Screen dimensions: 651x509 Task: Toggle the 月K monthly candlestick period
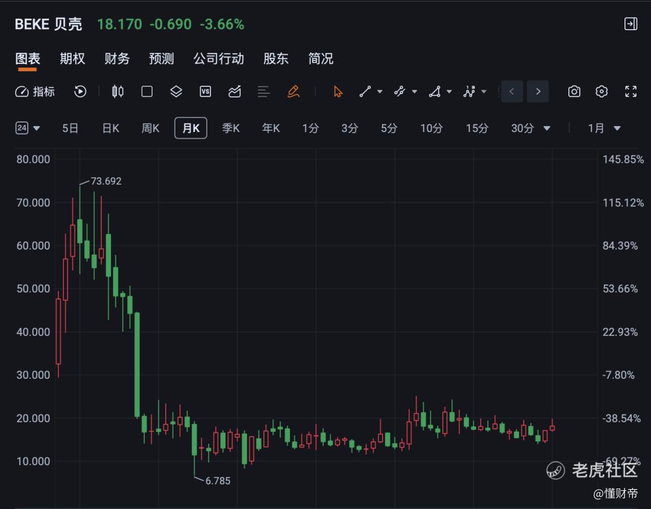[x=190, y=128]
